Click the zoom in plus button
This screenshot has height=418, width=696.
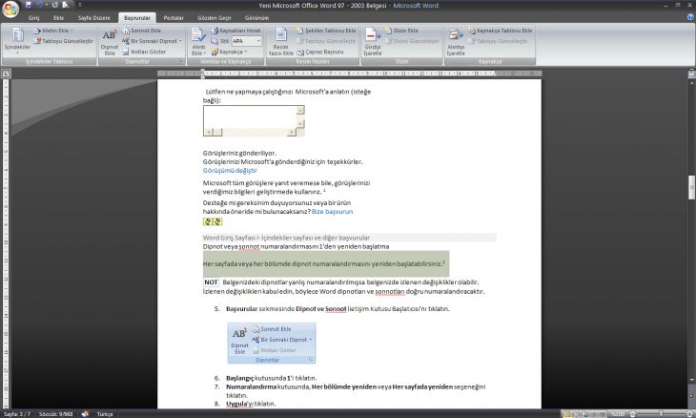coord(690,414)
